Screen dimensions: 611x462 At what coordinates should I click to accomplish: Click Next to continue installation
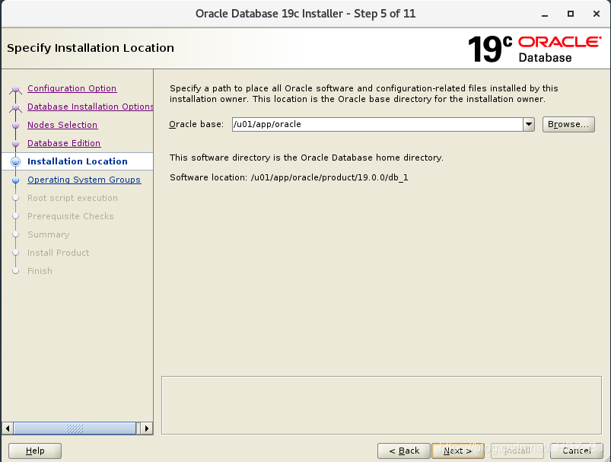click(x=457, y=451)
